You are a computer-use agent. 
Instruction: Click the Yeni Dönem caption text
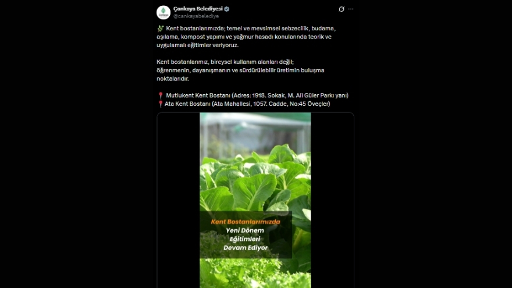(x=245, y=230)
